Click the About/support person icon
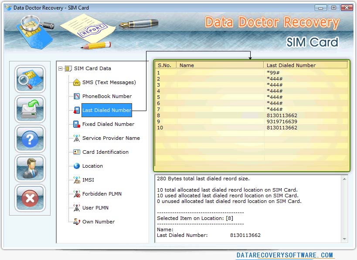The height and width of the screenshot is (260, 357). [x=30, y=169]
